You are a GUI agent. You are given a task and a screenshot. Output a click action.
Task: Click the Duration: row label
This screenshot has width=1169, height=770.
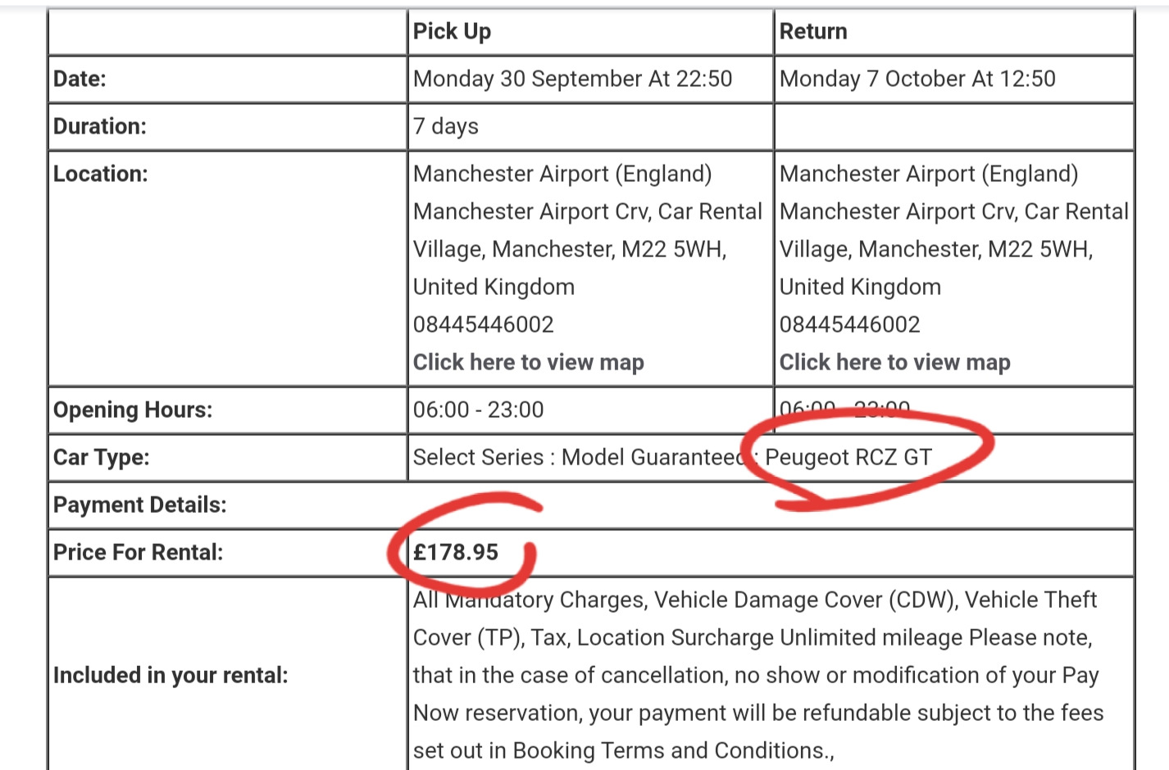coord(99,126)
